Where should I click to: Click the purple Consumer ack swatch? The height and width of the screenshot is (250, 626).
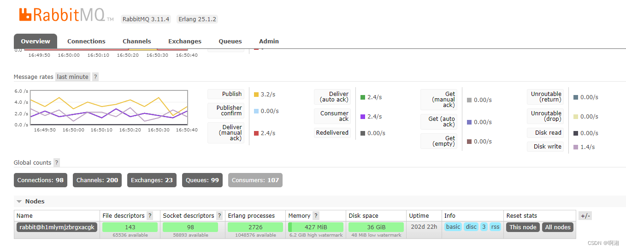click(363, 117)
